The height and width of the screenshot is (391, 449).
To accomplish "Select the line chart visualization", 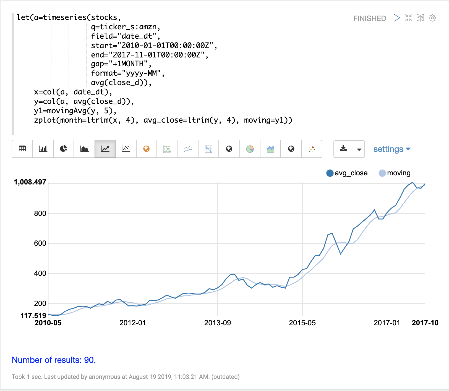I will click(x=105, y=149).
